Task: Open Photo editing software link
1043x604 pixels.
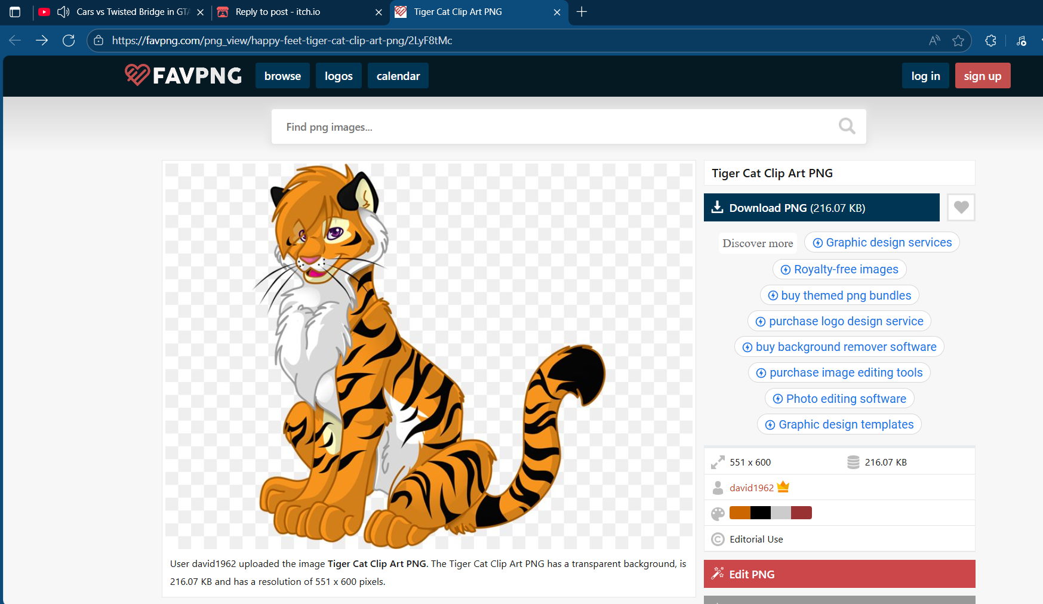Action: (839, 399)
